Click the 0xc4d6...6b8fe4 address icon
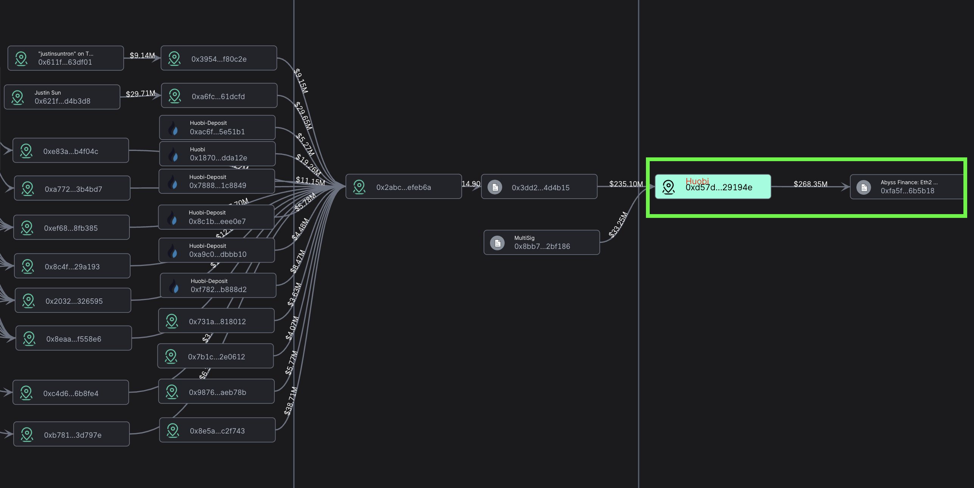The height and width of the screenshot is (488, 974). [26, 393]
